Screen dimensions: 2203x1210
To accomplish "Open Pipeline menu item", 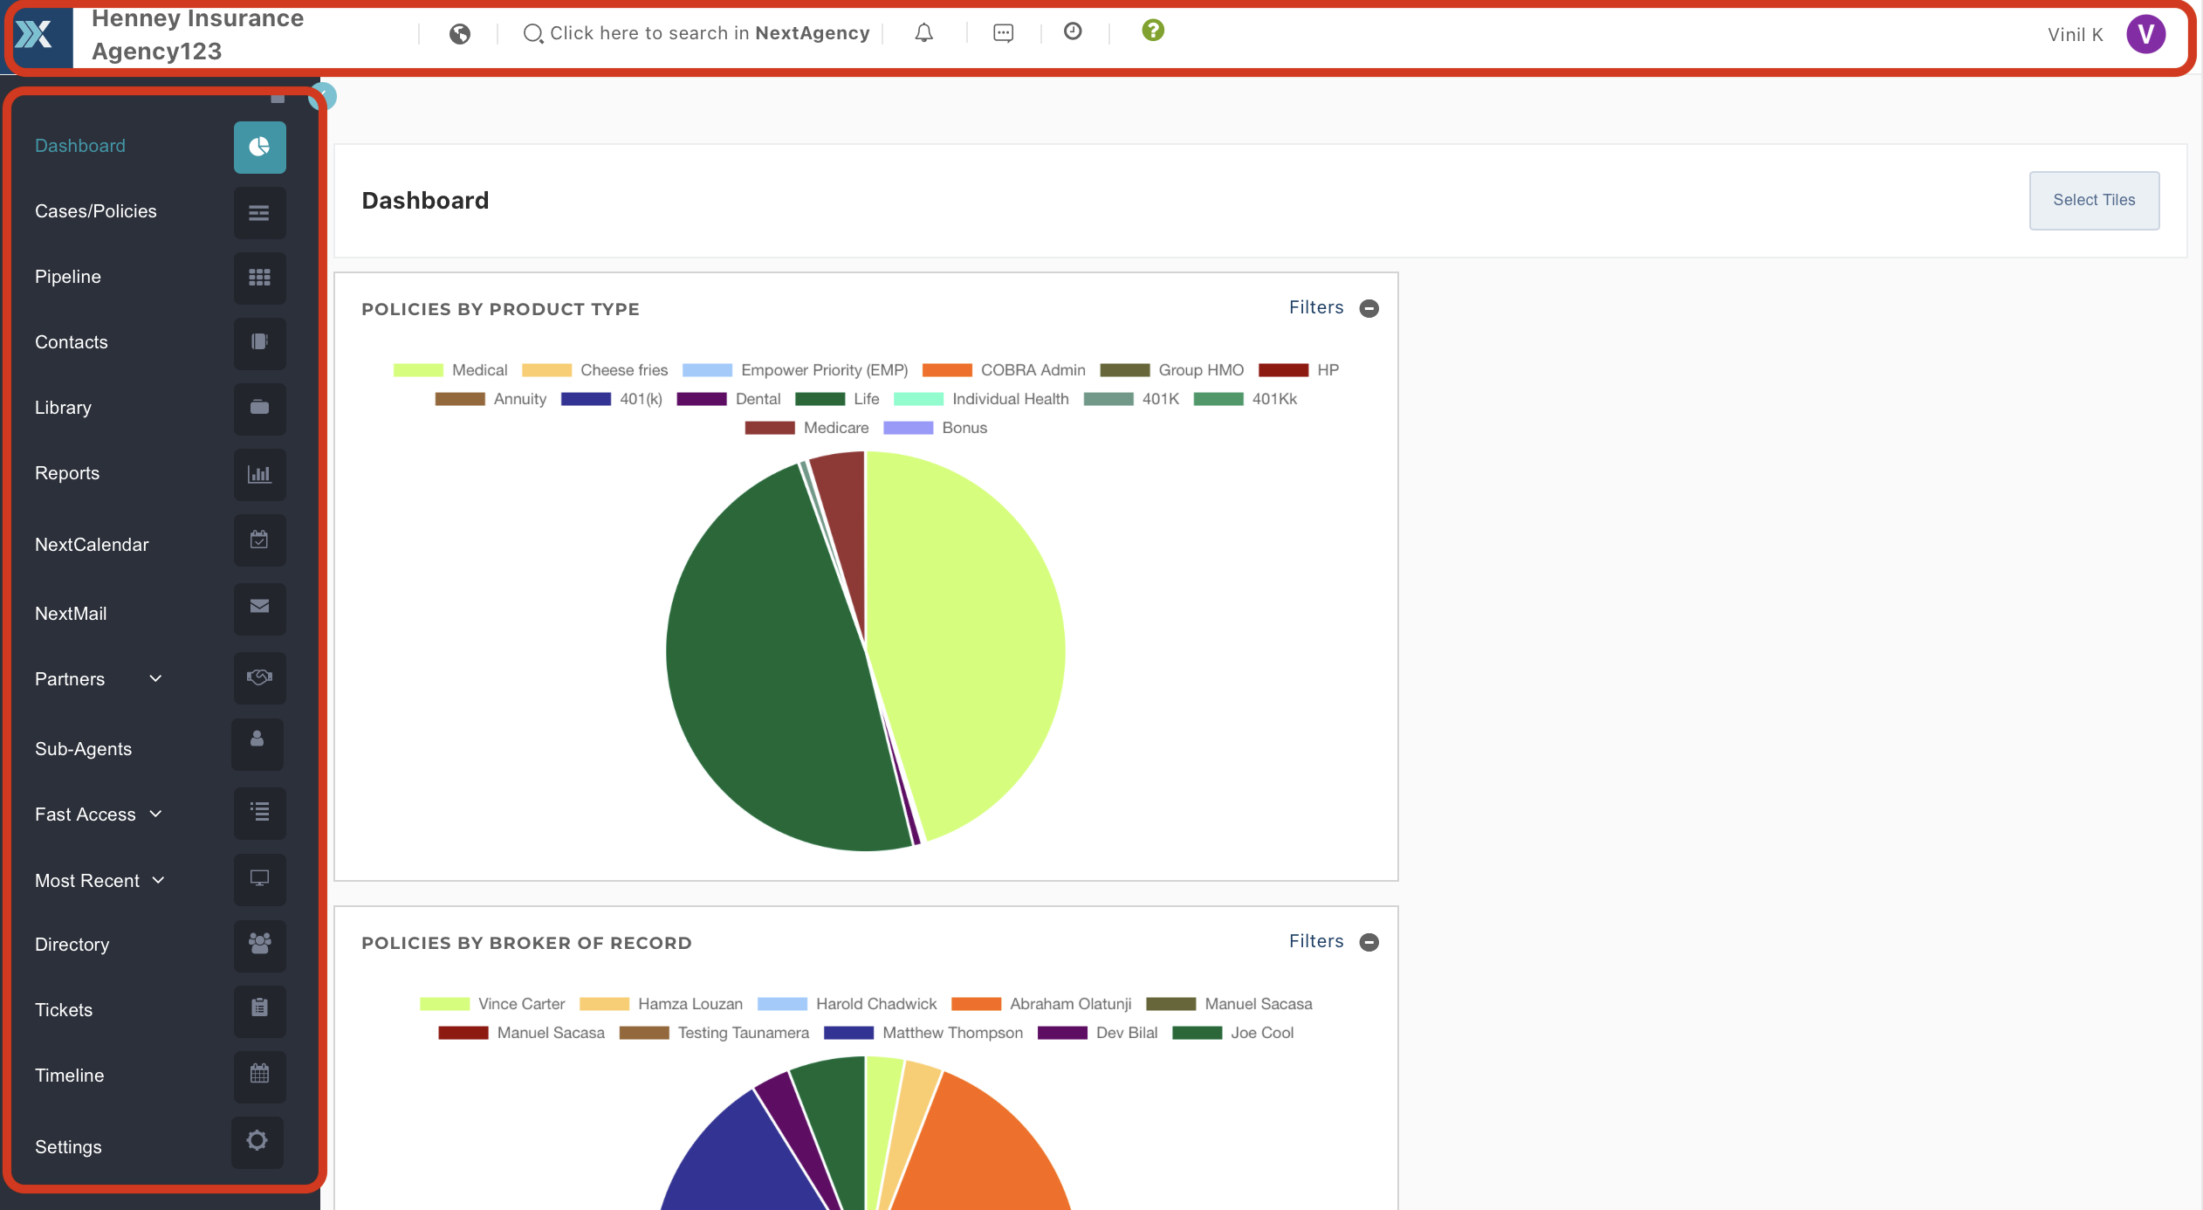I will pyautogui.click(x=68, y=277).
